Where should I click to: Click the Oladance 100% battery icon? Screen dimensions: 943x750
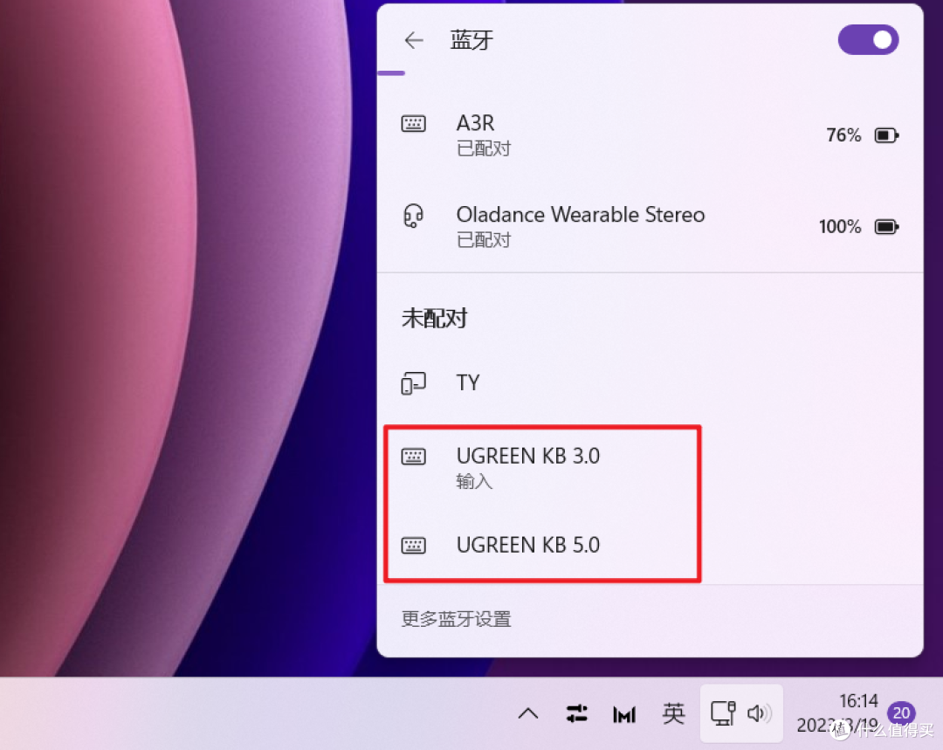point(886,227)
